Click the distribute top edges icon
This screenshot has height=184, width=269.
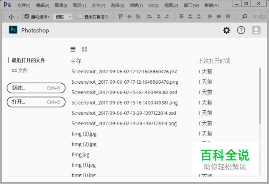181,16
